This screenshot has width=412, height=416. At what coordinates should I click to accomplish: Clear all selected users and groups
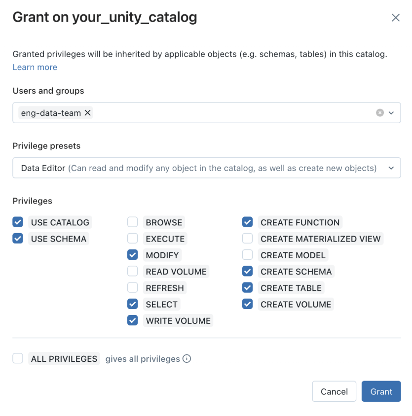379,113
